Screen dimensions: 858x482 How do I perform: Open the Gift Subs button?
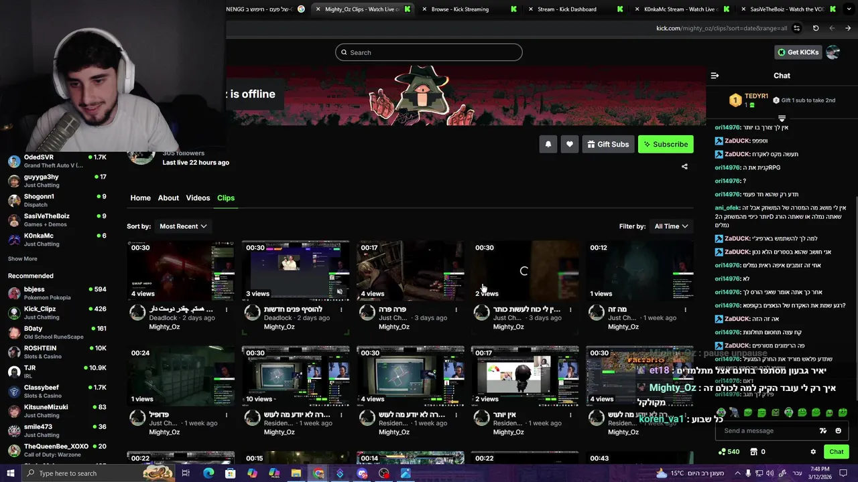[x=608, y=144]
